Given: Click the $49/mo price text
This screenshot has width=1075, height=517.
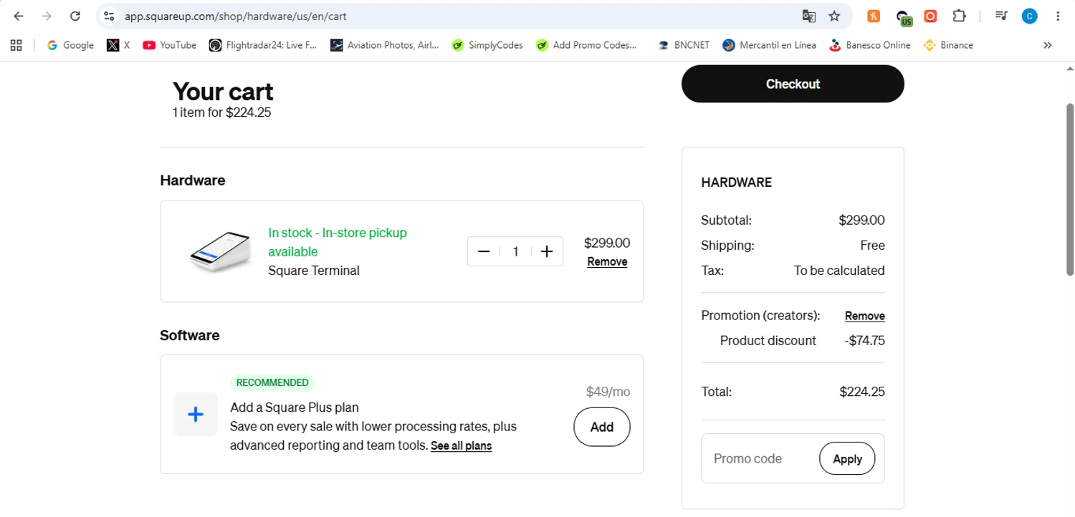Looking at the screenshot, I should [x=608, y=392].
